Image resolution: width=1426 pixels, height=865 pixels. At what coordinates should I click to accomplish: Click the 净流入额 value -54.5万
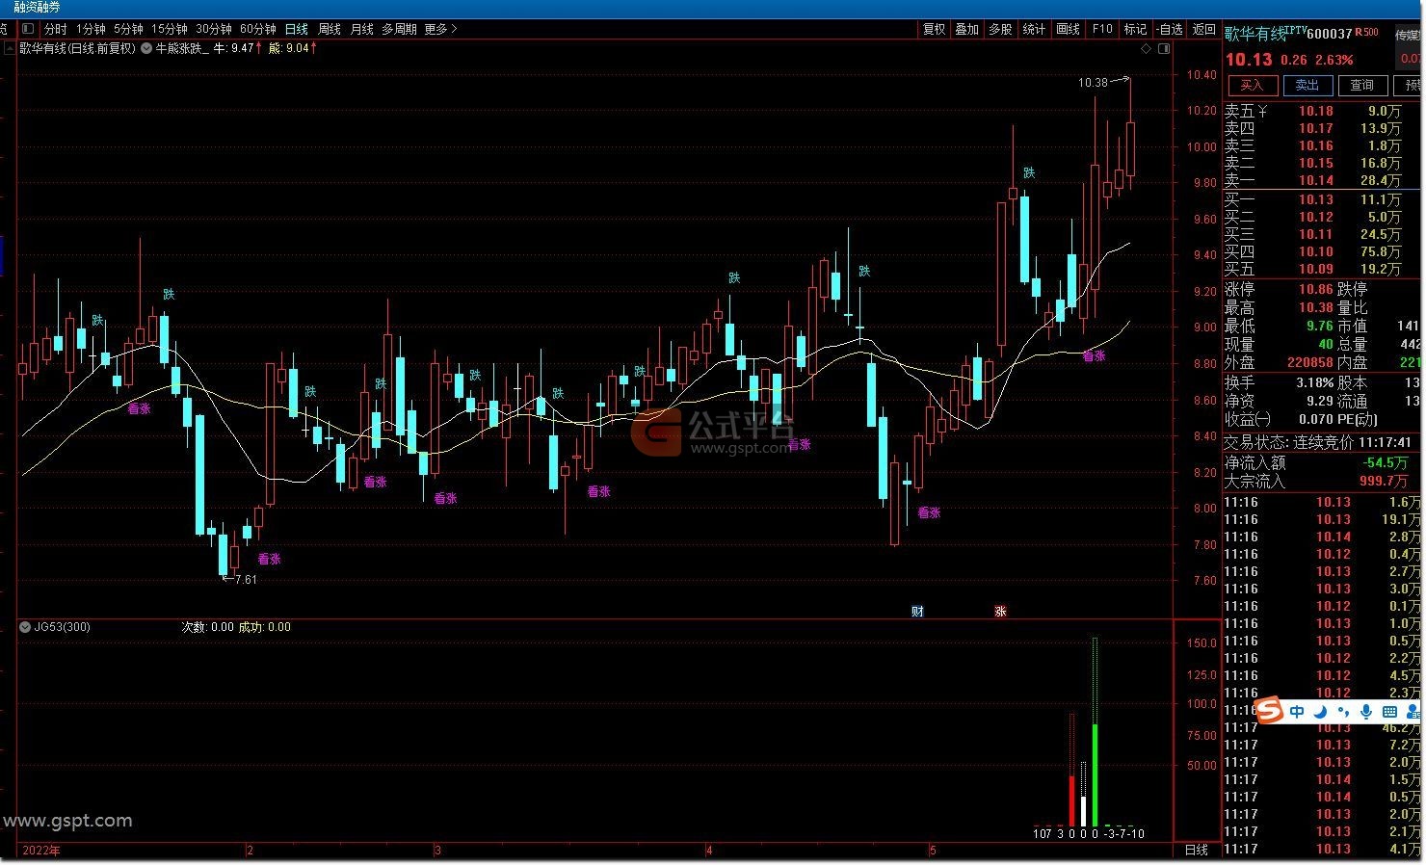click(1385, 463)
